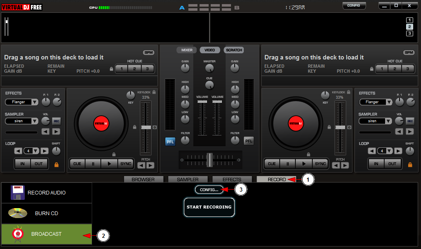Open the top CONFIG button
The height and width of the screenshot is (249, 421).
[354, 6]
